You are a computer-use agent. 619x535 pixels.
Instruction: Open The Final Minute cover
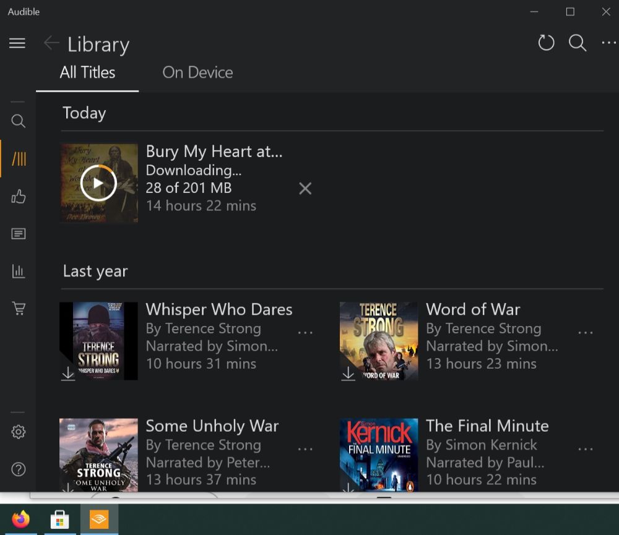pyautogui.click(x=379, y=455)
